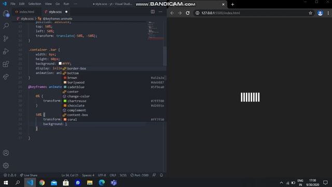Open Chrome from the taskbar
The height and width of the screenshot is (187, 332).
(x=42, y=182)
